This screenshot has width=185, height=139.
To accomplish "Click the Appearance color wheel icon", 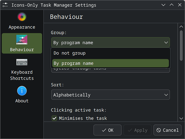I will 22,17.
